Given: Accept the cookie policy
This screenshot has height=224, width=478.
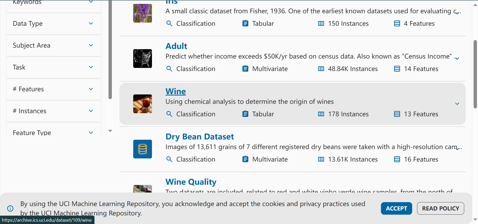Looking at the screenshot, I should 396,208.
